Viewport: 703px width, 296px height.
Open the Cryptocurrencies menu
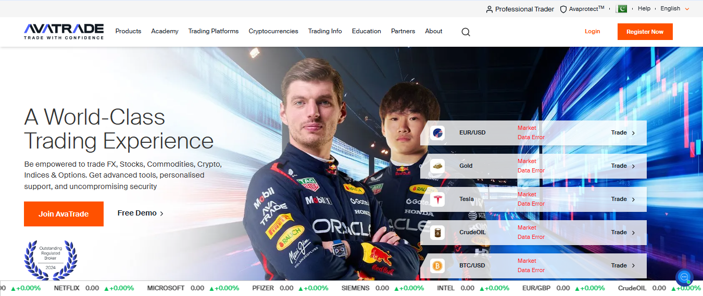tap(273, 31)
